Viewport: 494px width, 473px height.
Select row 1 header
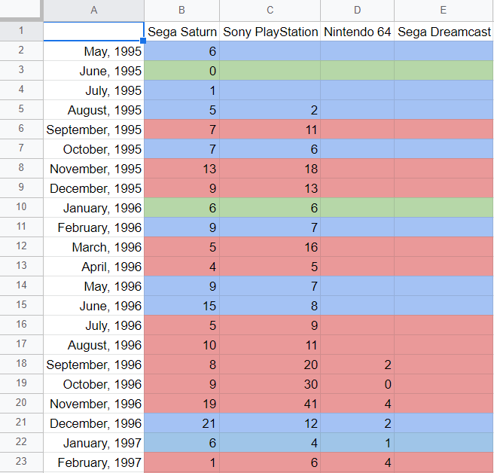tap(21, 32)
